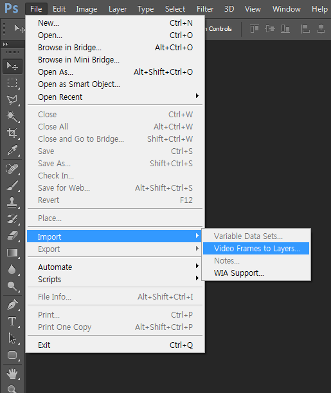Select the Hand tool
The image size is (331, 393).
tap(12, 374)
